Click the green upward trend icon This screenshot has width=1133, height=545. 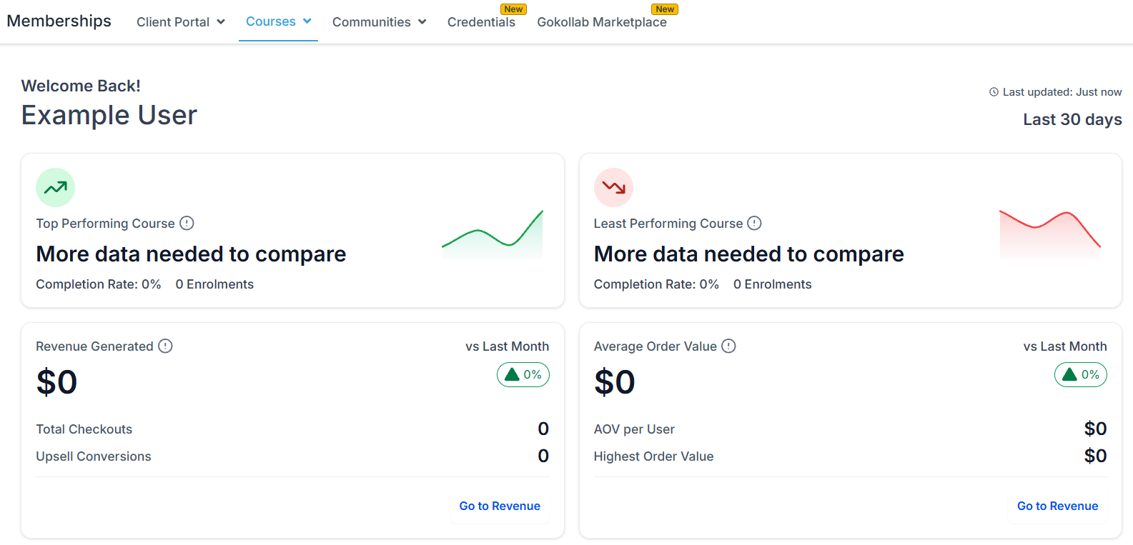(55, 188)
